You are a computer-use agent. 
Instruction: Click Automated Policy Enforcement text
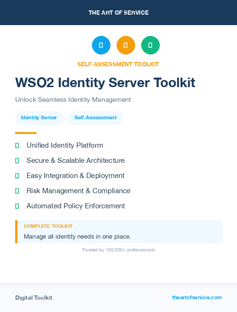click(76, 206)
